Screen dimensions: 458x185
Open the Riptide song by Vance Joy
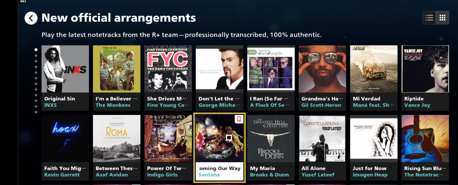click(x=414, y=99)
